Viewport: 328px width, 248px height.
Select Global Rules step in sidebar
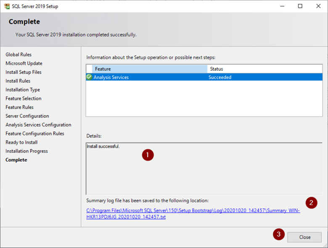pyautogui.click(x=19, y=54)
